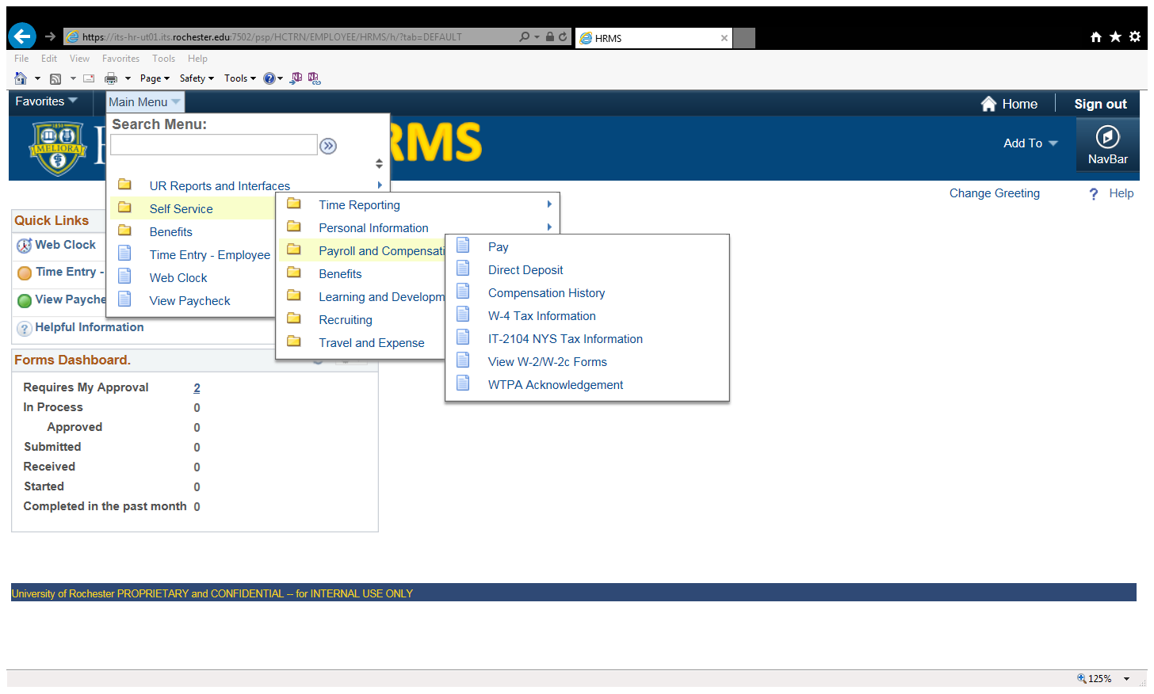This screenshot has width=1154, height=694.
Task: Open the browser Favorites menu
Action: (120, 59)
